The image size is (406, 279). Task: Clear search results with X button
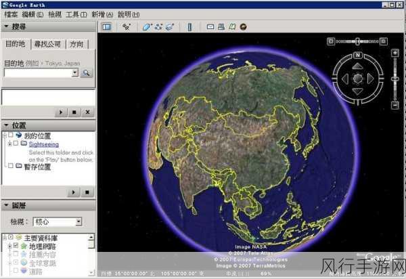(87, 112)
